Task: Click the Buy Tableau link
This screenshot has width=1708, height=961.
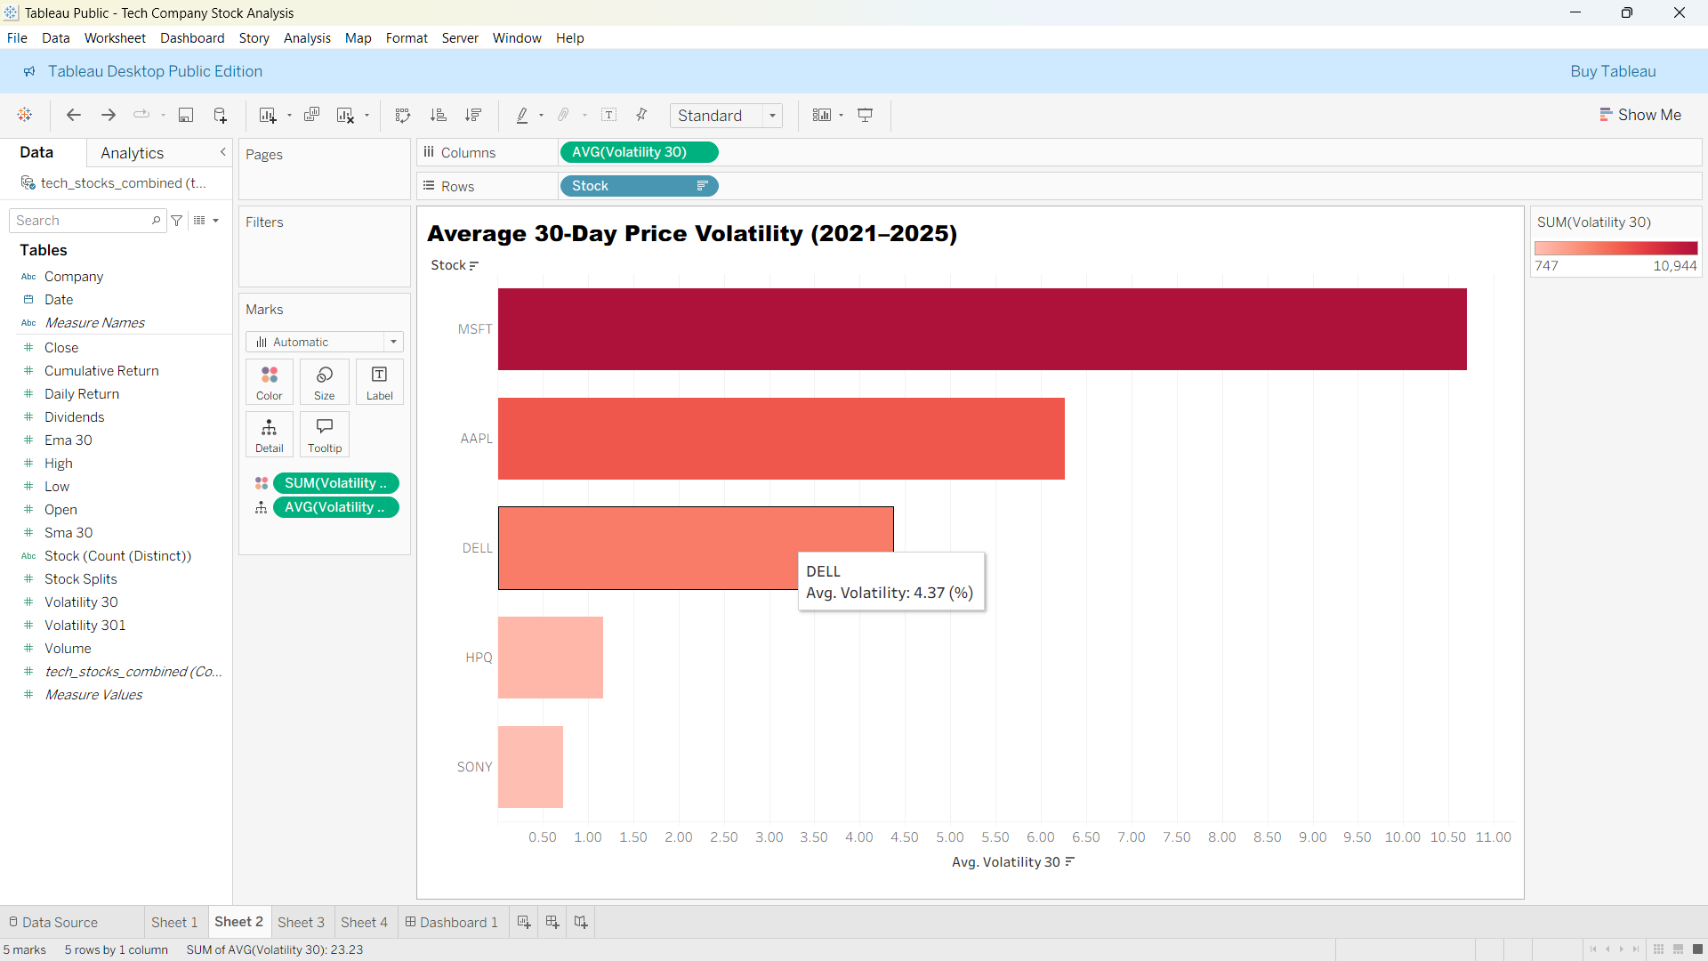Action: [x=1613, y=71]
